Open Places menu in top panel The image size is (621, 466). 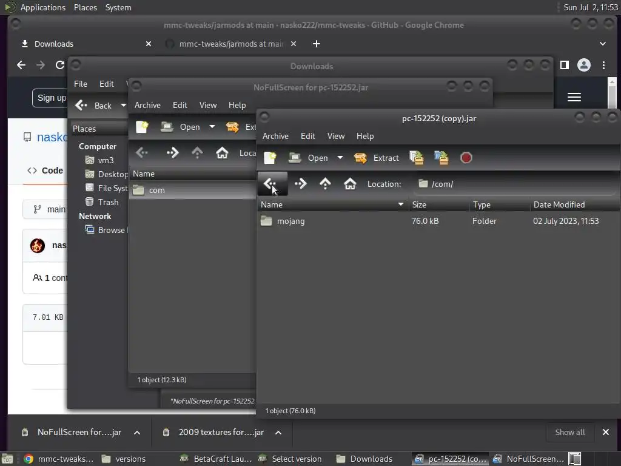(85, 7)
